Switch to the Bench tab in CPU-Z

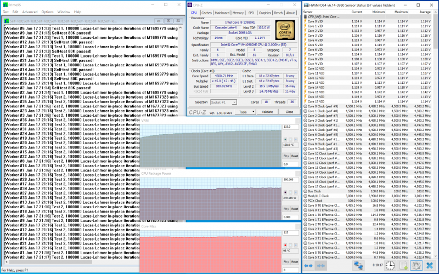pyautogui.click(x=278, y=13)
